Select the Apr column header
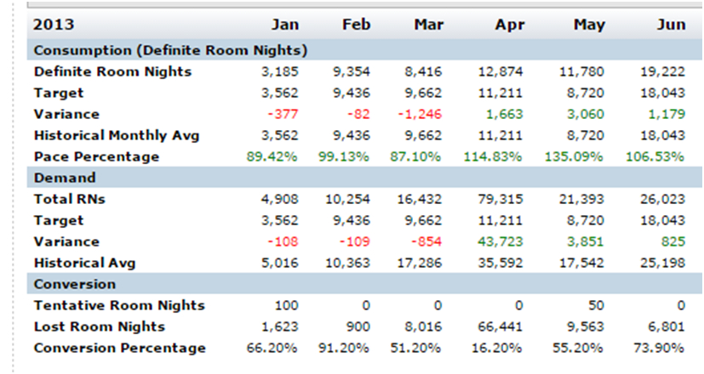The height and width of the screenshot is (374, 704). tap(509, 24)
